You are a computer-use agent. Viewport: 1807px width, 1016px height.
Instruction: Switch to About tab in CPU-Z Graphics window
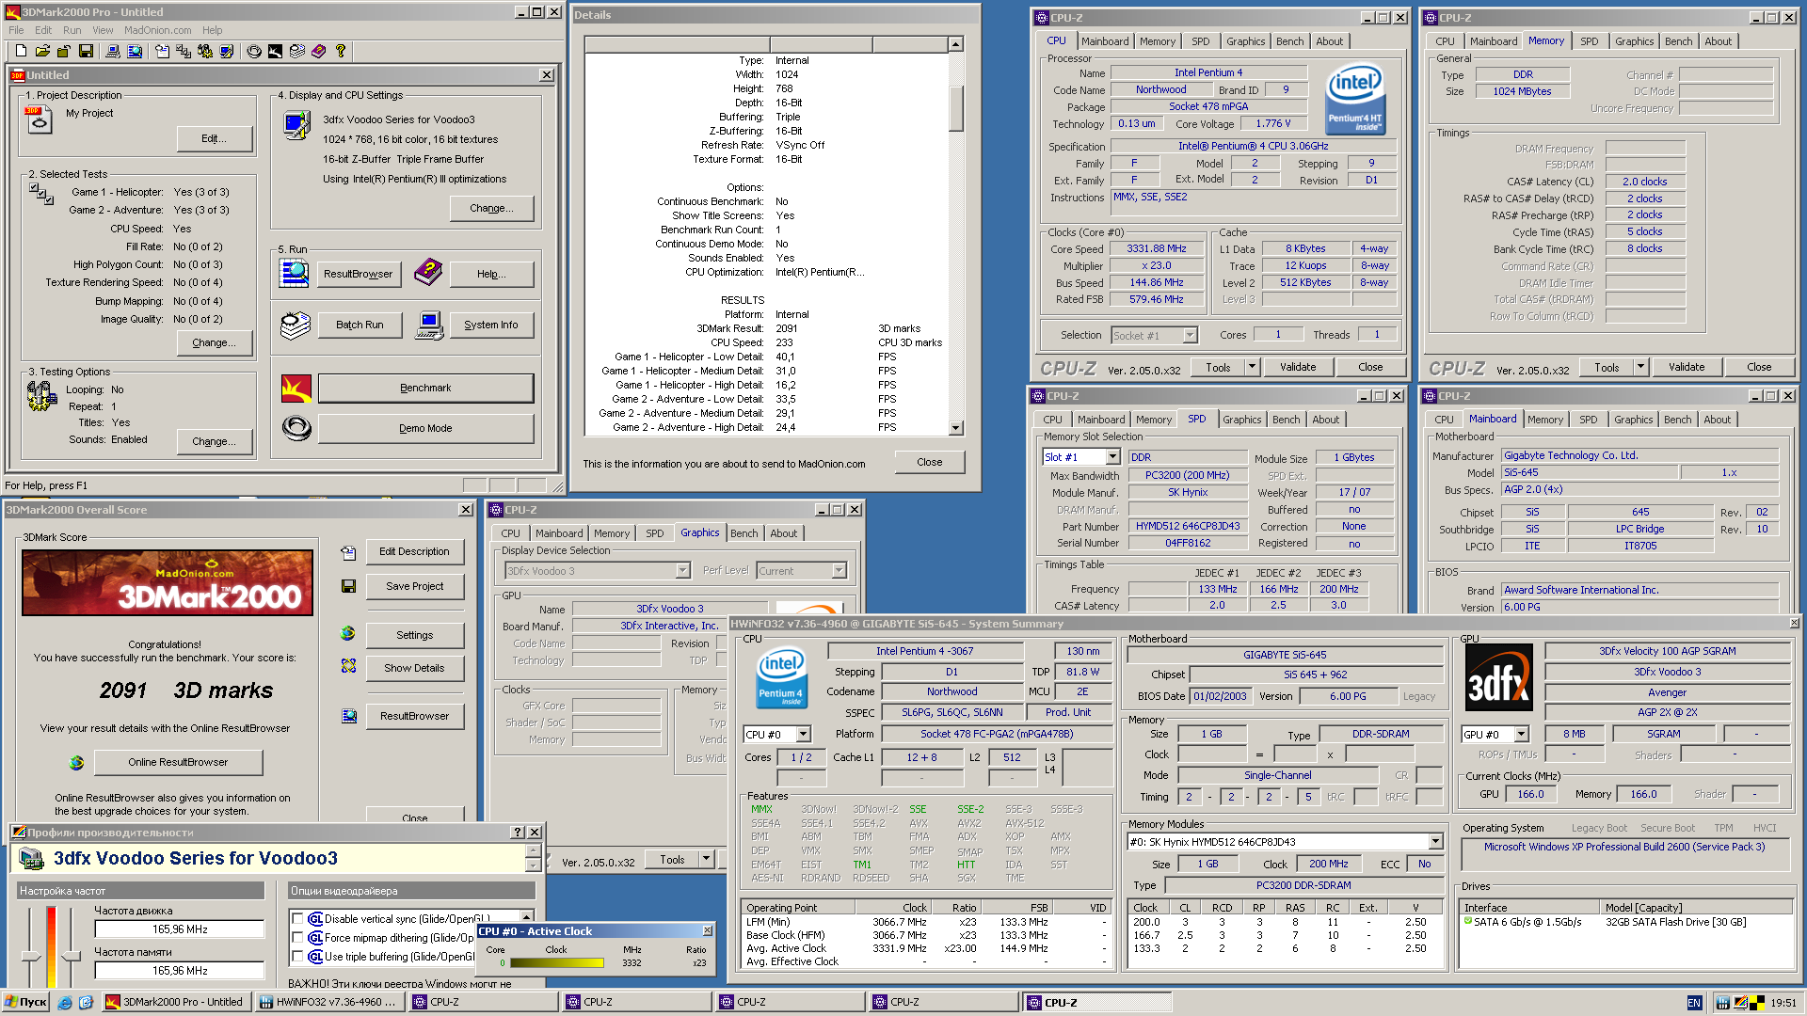783,533
